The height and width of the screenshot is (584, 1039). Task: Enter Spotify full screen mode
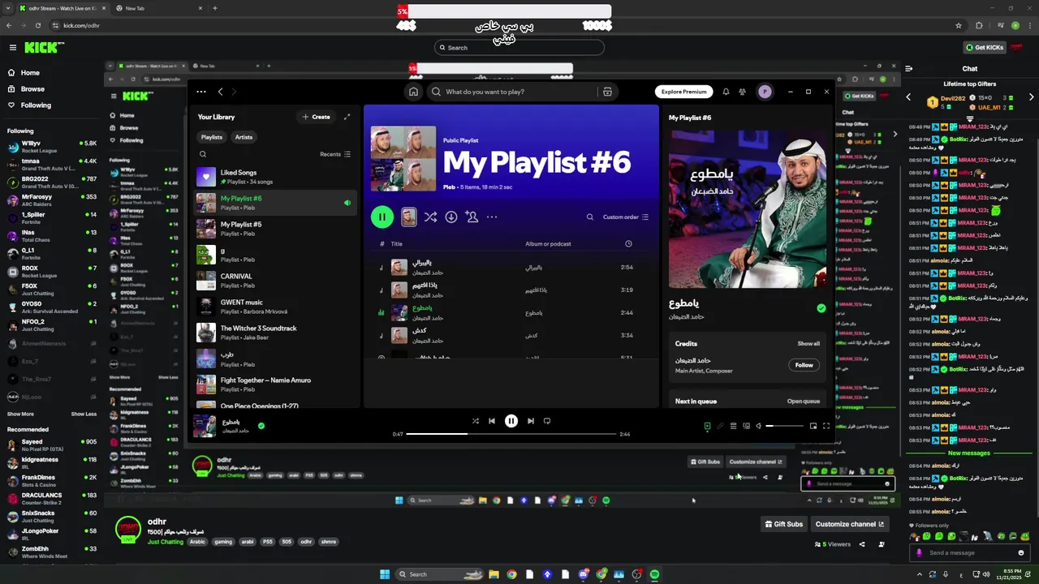point(826,426)
